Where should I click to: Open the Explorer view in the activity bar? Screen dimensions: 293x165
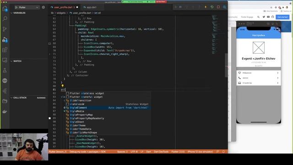(5, 9)
